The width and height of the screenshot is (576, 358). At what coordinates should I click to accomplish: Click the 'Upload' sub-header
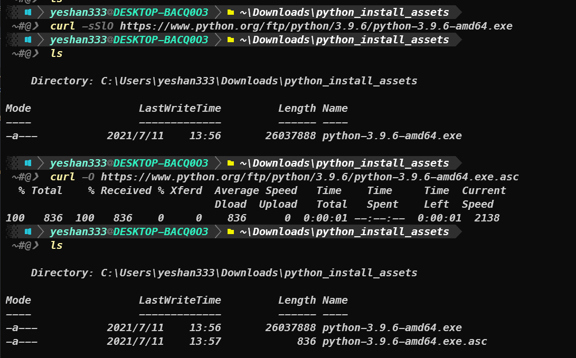click(278, 204)
